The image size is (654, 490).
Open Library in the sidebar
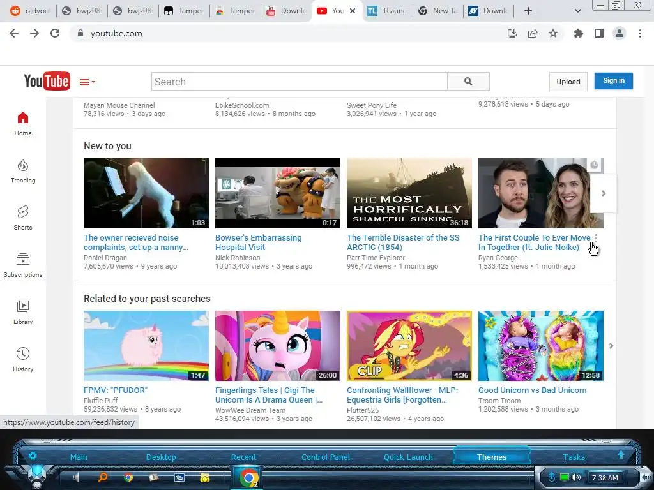23,313
